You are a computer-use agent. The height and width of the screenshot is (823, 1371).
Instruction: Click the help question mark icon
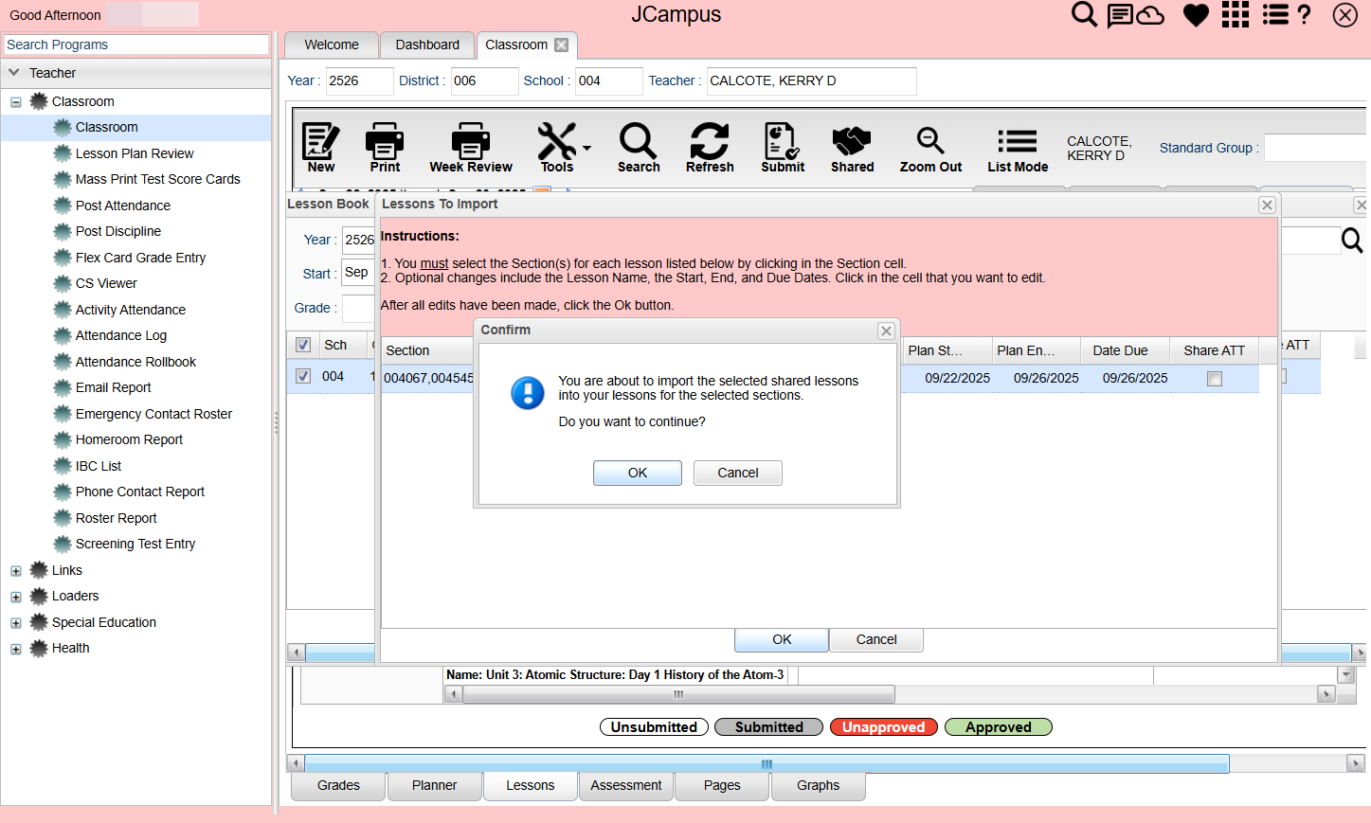coord(1305,14)
